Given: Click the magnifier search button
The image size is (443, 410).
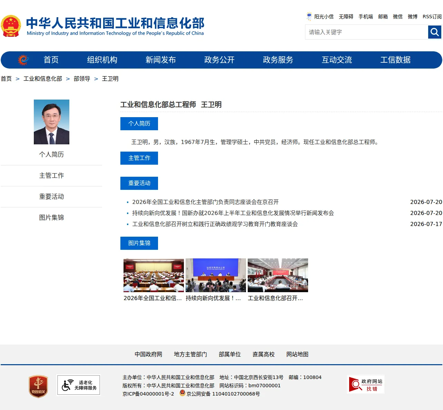Looking at the screenshot, I should [x=435, y=32].
